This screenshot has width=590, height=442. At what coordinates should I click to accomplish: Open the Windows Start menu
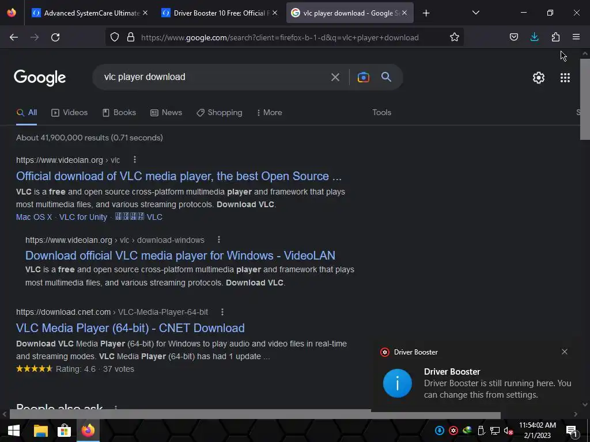coord(14,430)
